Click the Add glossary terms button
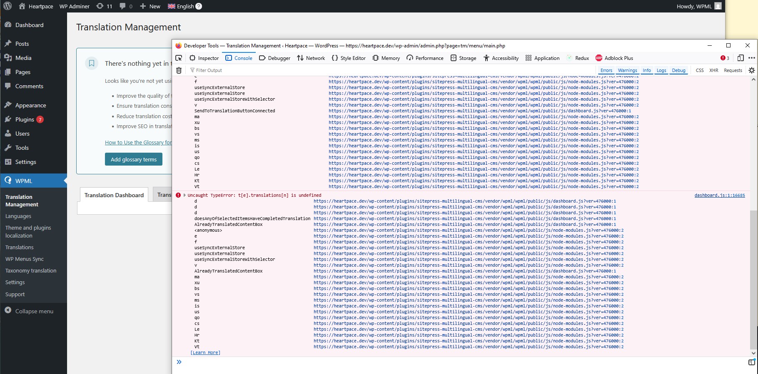This screenshot has height=374, width=758. tap(134, 159)
